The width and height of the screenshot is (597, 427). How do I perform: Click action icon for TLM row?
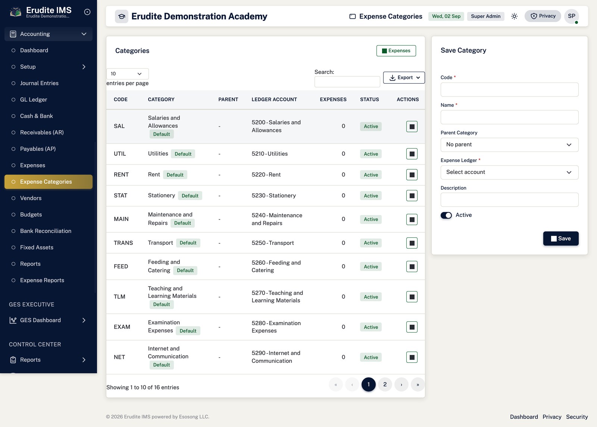412,297
